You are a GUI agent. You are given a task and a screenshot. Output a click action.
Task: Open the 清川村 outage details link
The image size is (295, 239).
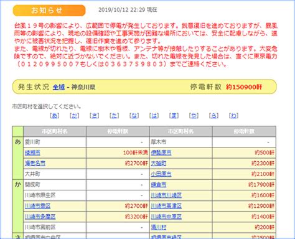click(x=159, y=227)
